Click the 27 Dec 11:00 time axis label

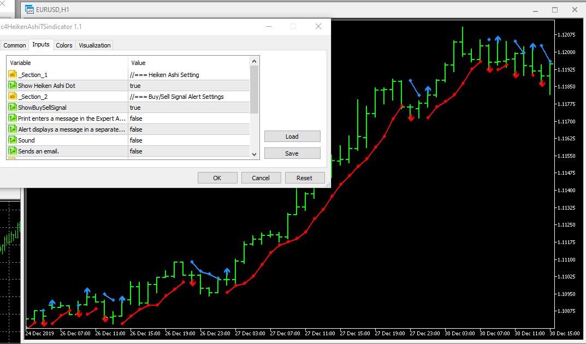coord(320,334)
